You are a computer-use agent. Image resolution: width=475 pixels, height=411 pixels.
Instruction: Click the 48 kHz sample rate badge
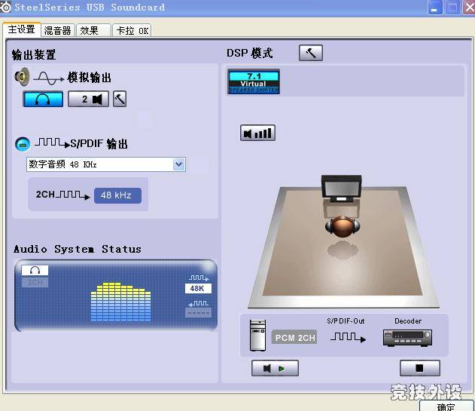(x=117, y=195)
